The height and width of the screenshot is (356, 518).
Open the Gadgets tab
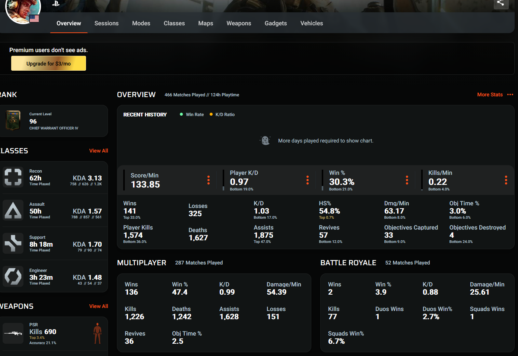click(x=276, y=23)
